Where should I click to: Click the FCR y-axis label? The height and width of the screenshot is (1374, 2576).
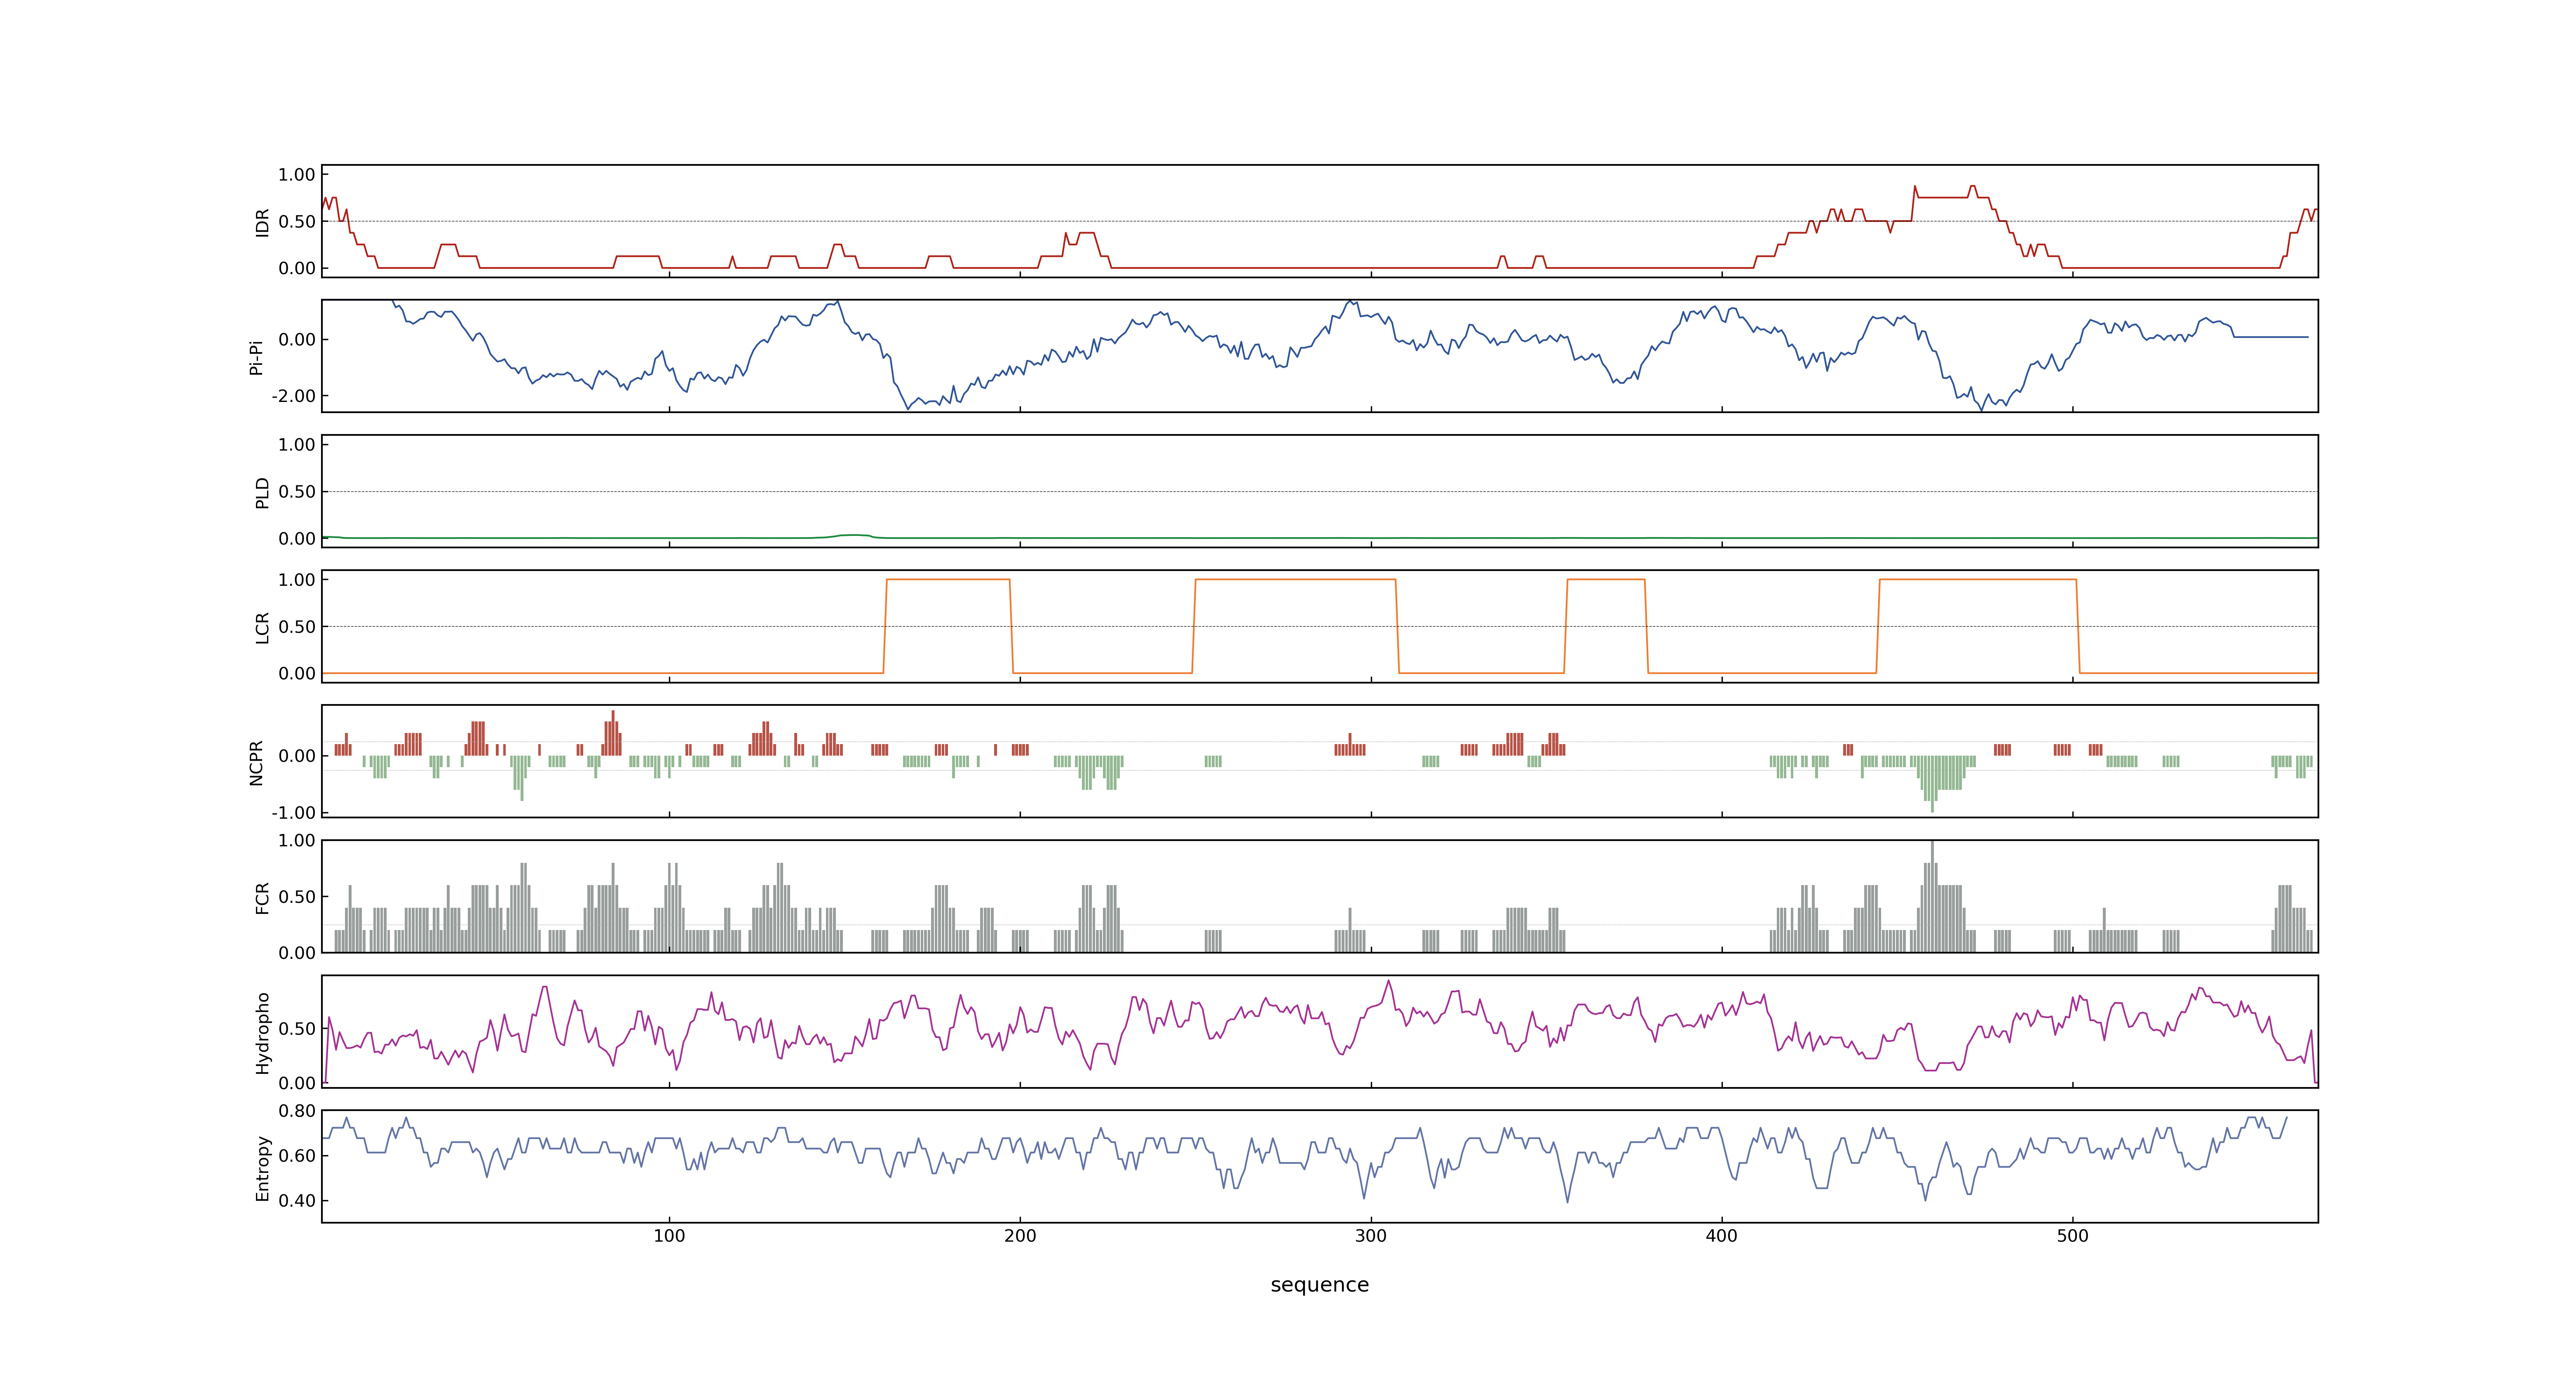pos(262,898)
